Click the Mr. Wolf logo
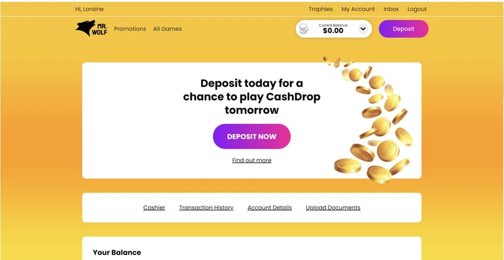 [x=91, y=29]
